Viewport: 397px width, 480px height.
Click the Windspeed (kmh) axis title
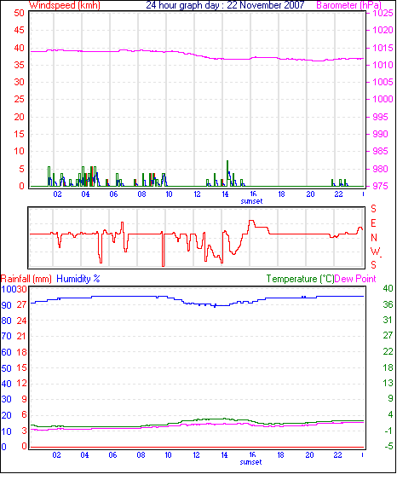(65, 5)
